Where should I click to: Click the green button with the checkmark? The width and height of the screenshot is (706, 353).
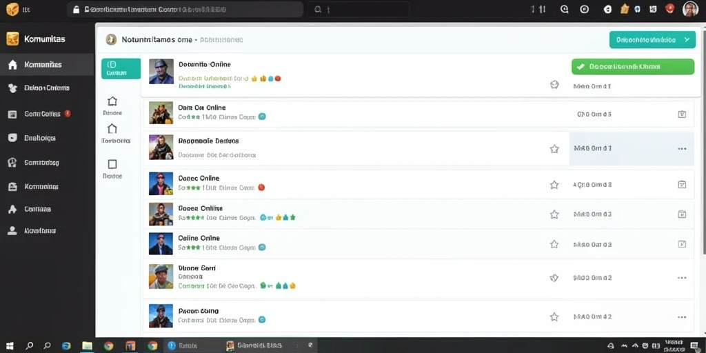[x=633, y=67]
